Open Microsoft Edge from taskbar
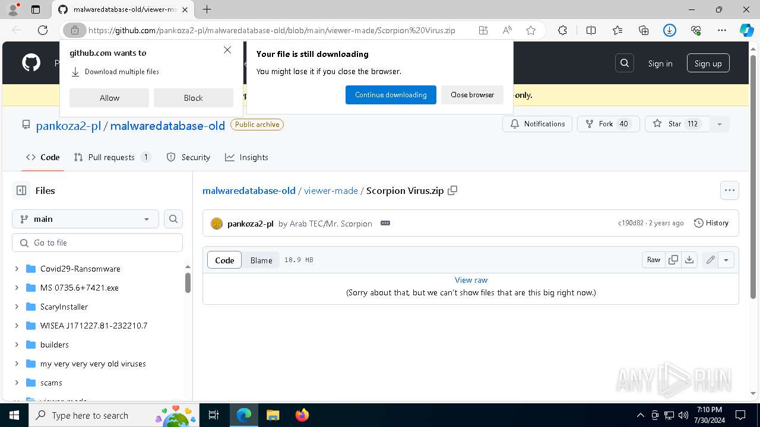 point(244,415)
